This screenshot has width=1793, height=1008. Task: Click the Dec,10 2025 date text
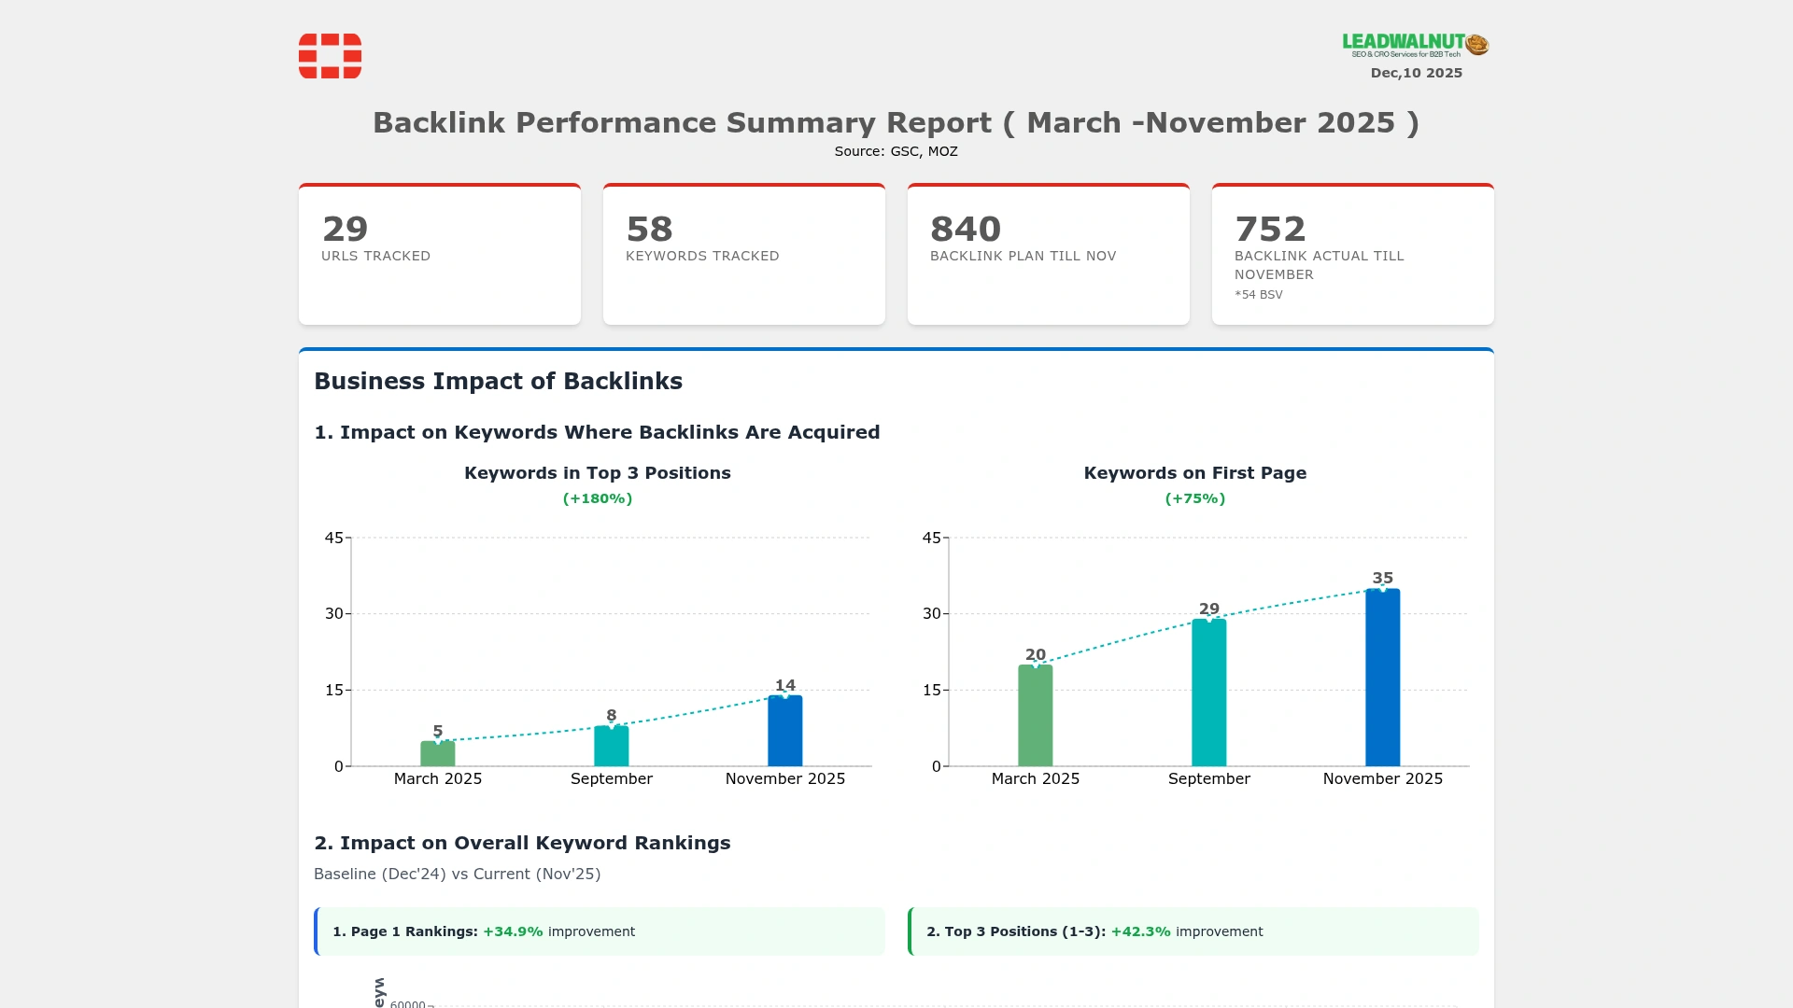1416,73
